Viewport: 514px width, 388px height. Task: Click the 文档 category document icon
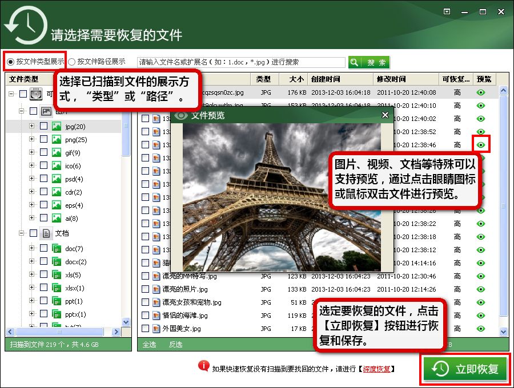coord(46,233)
